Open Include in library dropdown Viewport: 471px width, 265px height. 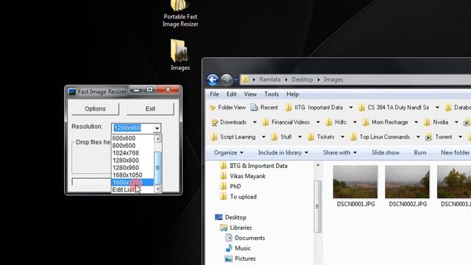[x=283, y=152]
